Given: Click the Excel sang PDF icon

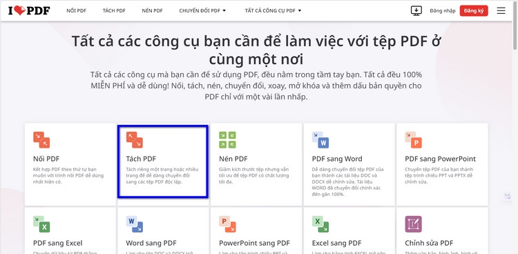Looking at the screenshot, I should [320, 224].
